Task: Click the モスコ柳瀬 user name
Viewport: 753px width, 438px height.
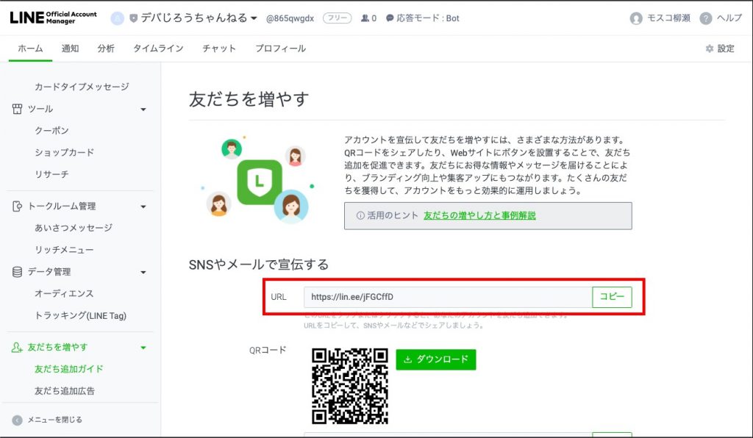Action: [x=668, y=18]
